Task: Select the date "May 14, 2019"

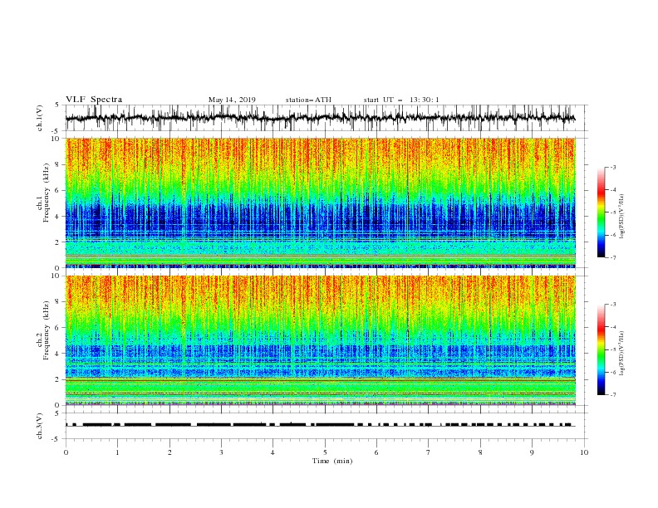Action: pyautogui.click(x=232, y=100)
